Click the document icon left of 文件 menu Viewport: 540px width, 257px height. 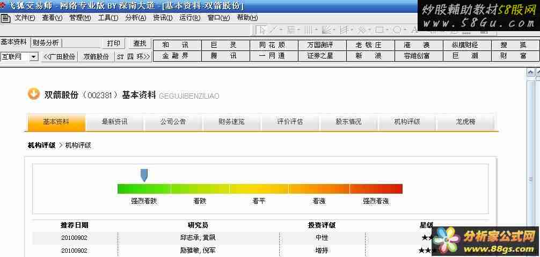(x=5, y=18)
